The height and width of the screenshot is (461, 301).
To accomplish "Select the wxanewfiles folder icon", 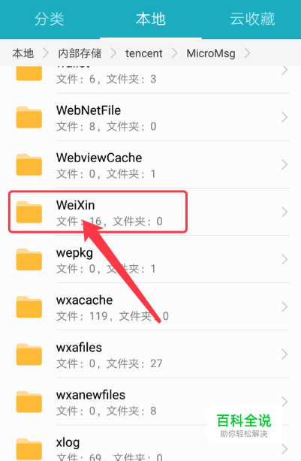I will [29, 402].
